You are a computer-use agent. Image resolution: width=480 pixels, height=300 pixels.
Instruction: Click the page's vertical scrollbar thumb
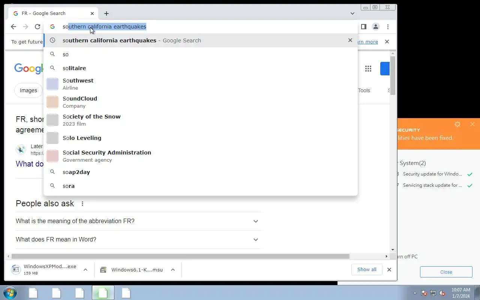393,76
